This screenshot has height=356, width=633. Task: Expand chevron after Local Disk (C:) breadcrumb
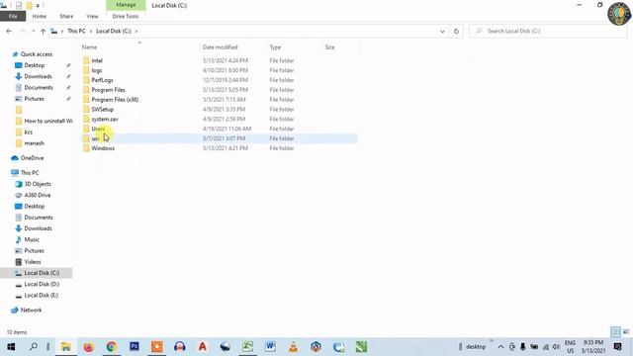click(x=136, y=31)
